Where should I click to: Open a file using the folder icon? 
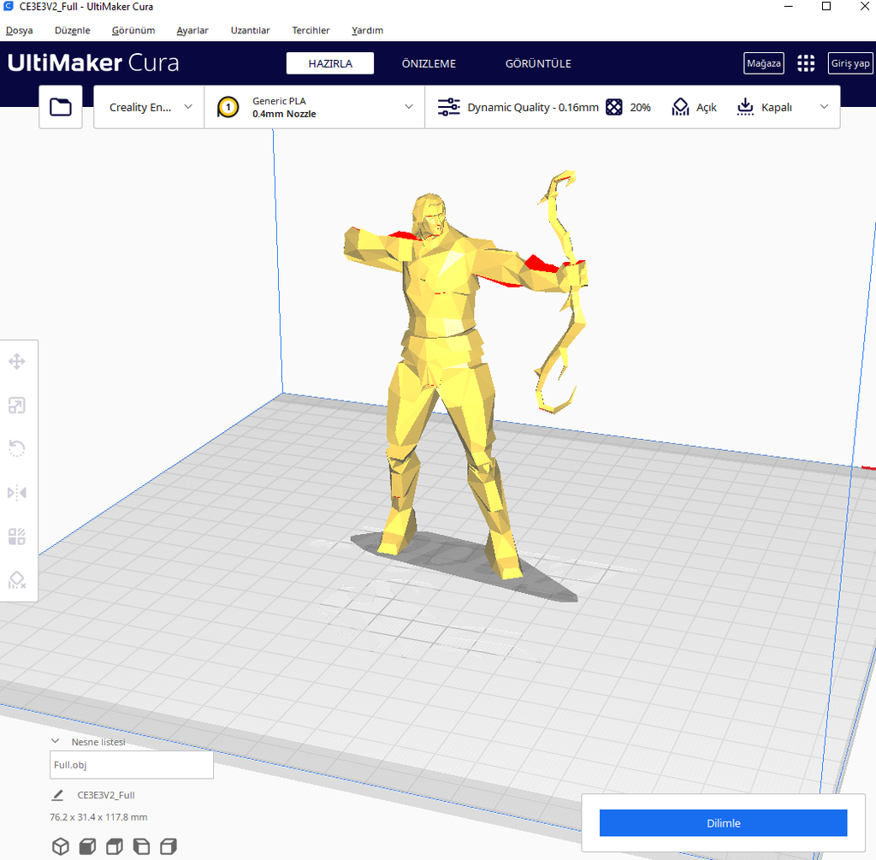click(x=60, y=106)
